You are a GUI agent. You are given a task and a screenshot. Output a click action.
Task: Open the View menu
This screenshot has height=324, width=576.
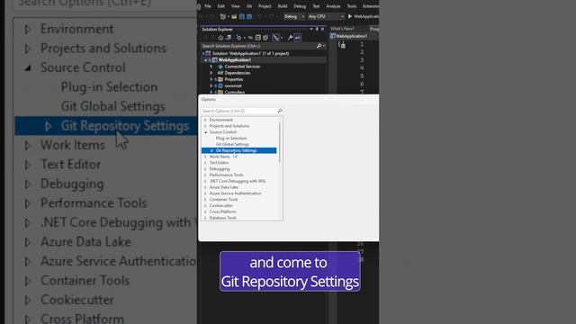(236, 6)
